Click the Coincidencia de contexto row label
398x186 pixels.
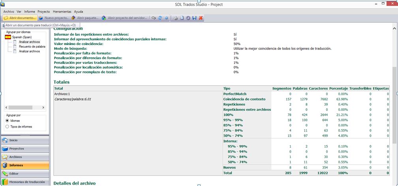tap(244, 99)
